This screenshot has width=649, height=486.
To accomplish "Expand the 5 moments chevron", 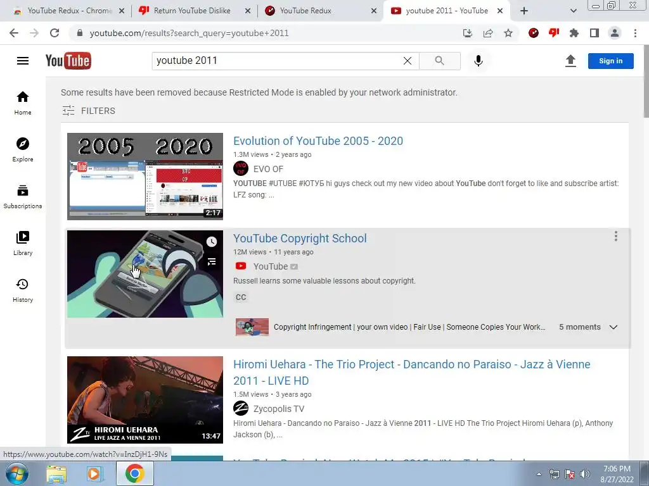I will tap(614, 327).
